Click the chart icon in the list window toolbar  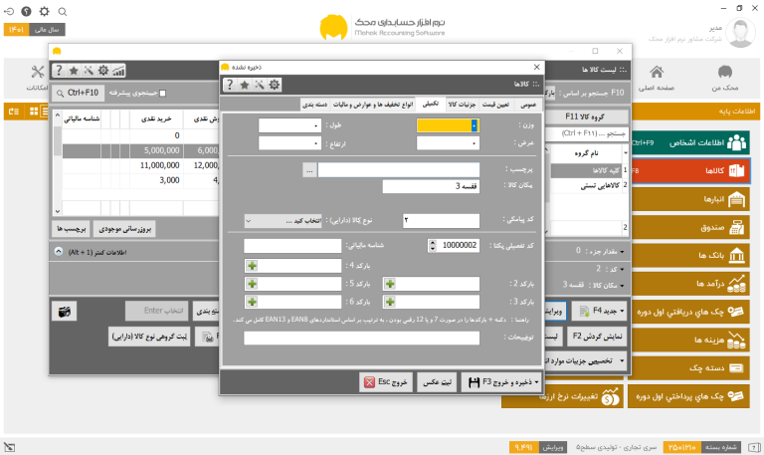tap(118, 71)
